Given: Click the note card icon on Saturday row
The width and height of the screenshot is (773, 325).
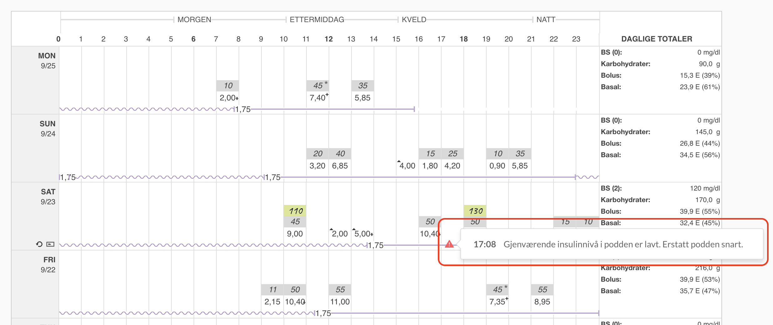Looking at the screenshot, I should (x=50, y=244).
